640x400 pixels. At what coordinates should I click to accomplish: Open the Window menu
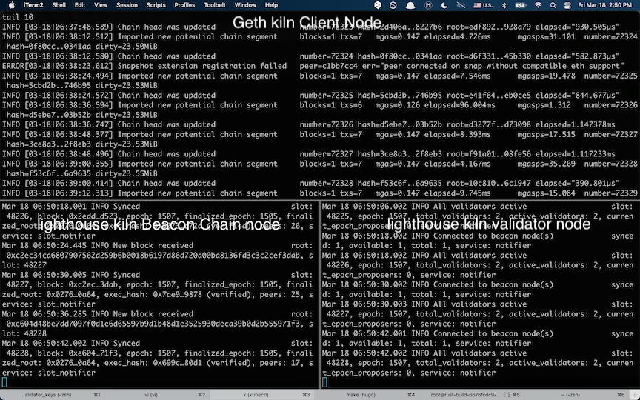[x=245, y=5]
